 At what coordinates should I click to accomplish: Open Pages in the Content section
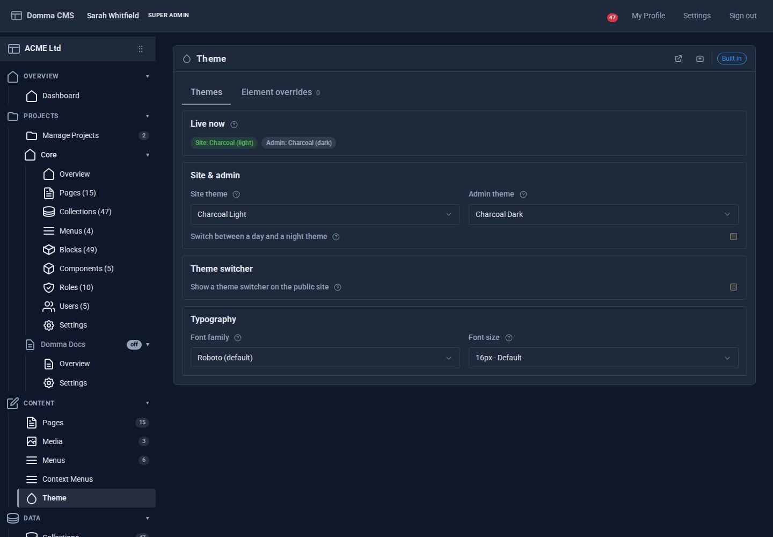(53, 423)
